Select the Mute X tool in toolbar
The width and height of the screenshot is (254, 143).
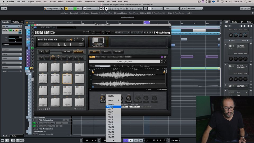click(124, 8)
